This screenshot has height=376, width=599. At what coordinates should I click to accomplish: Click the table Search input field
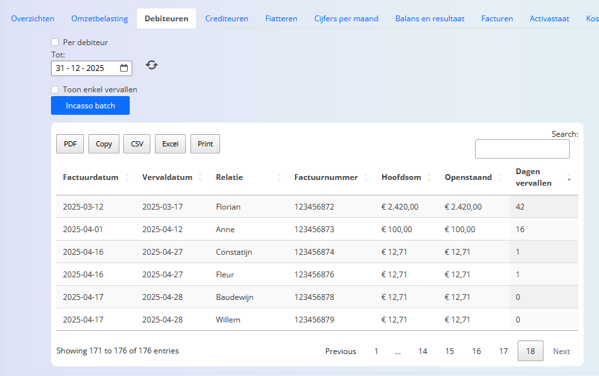[522, 149]
